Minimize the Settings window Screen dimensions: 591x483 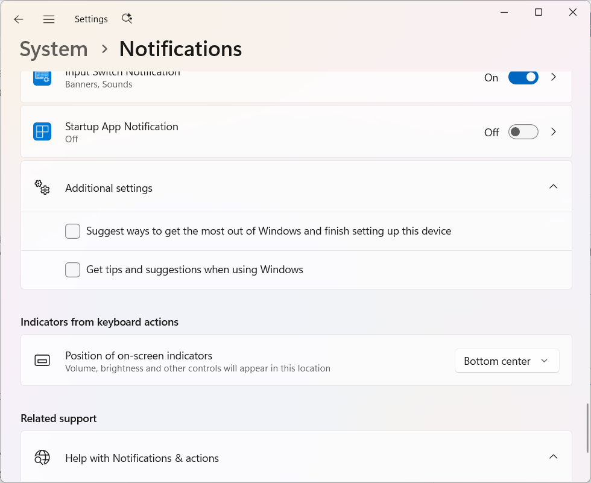point(504,13)
